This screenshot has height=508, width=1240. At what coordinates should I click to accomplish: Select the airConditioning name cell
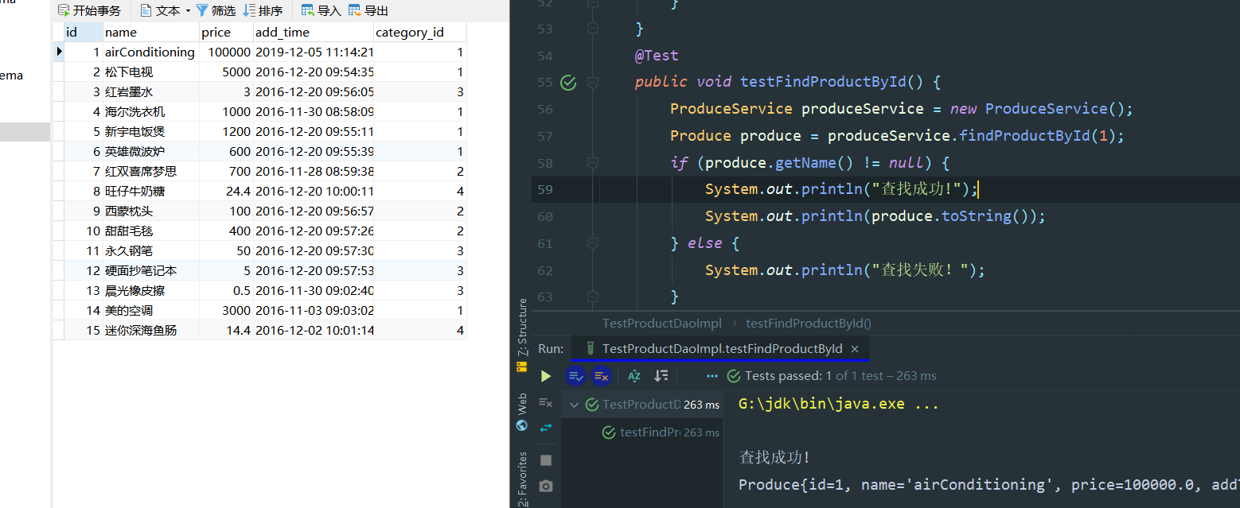click(151, 52)
